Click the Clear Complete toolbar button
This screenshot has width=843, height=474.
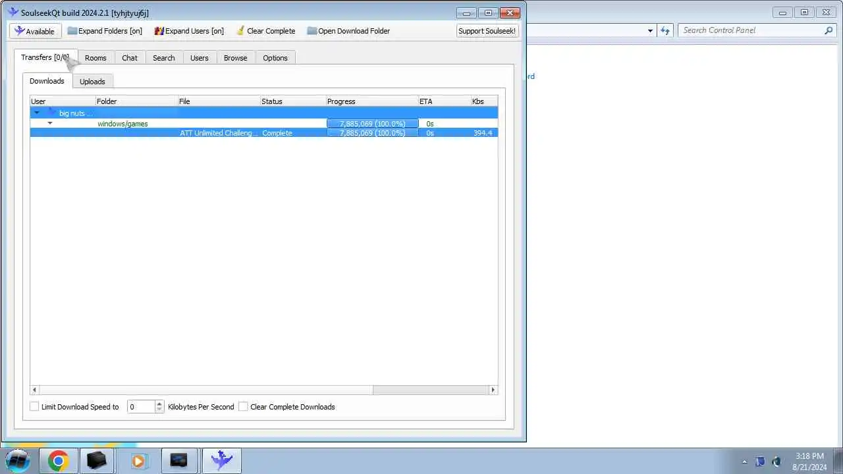tap(265, 31)
